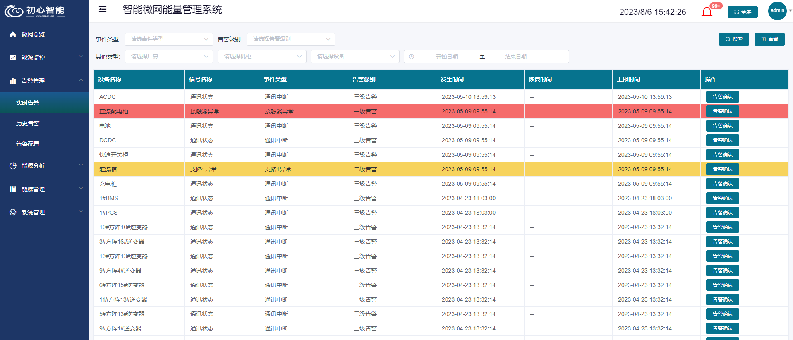Click the 3#方阵16#逆变器 device name
This screenshot has height=340, width=793.
[122, 242]
